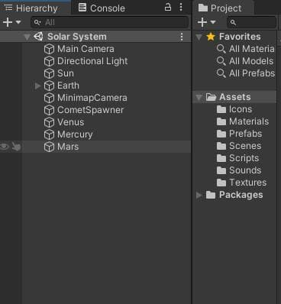Viewport: 281px width, 304px height.
Task: Open Hierarchy search mode dropdown
Action: (37, 23)
